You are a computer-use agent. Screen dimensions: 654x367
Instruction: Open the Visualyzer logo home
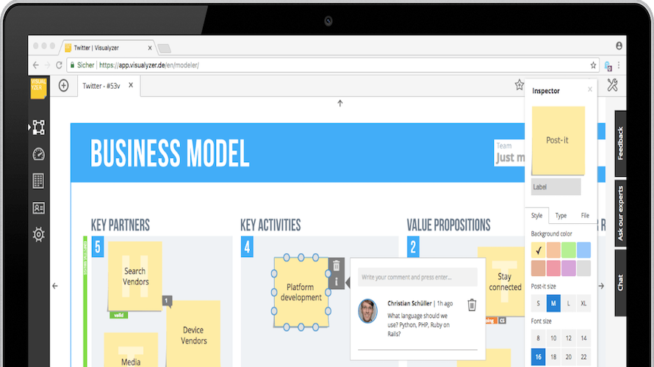pos(38,88)
